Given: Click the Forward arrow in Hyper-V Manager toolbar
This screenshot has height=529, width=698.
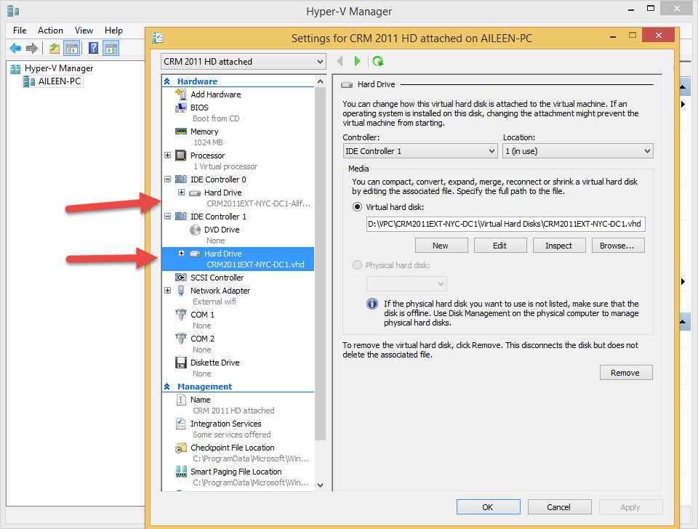Looking at the screenshot, I should [31, 48].
